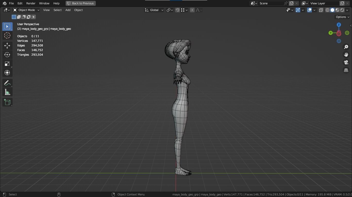The height and width of the screenshot is (197, 352).
Task: Set selection mode to new selection
Action: (14, 17)
